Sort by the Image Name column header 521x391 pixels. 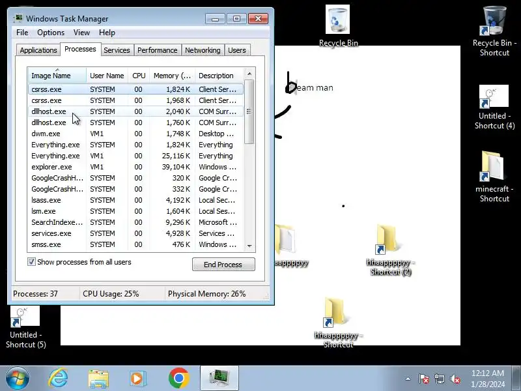[x=57, y=76]
